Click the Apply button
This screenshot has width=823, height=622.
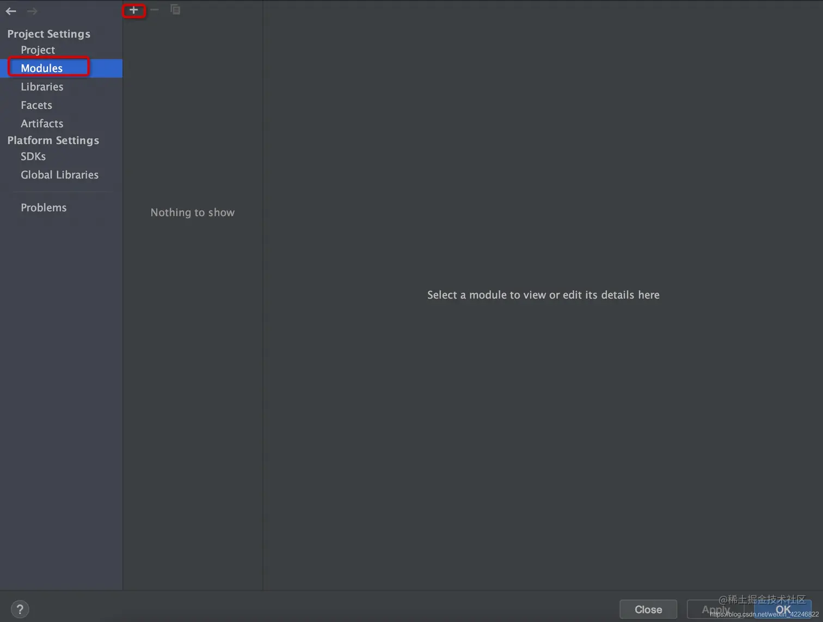point(716,609)
